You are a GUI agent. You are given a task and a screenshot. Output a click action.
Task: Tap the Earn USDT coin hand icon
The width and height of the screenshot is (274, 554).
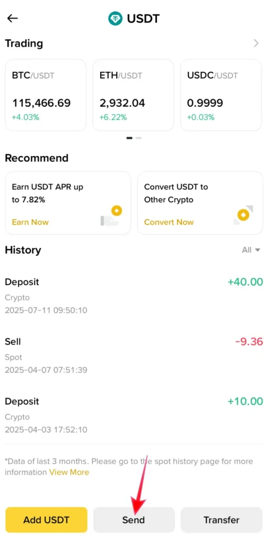[111, 216]
